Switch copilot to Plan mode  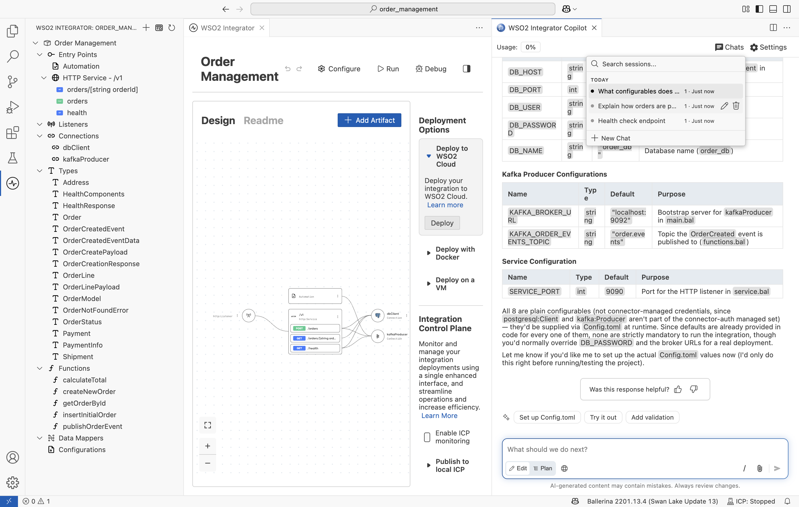[x=543, y=468]
